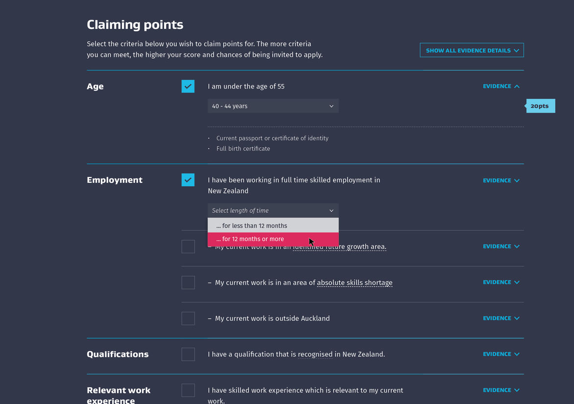
Task: Uncheck the under age 55 checkbox
Action: (x=188, y=87)
